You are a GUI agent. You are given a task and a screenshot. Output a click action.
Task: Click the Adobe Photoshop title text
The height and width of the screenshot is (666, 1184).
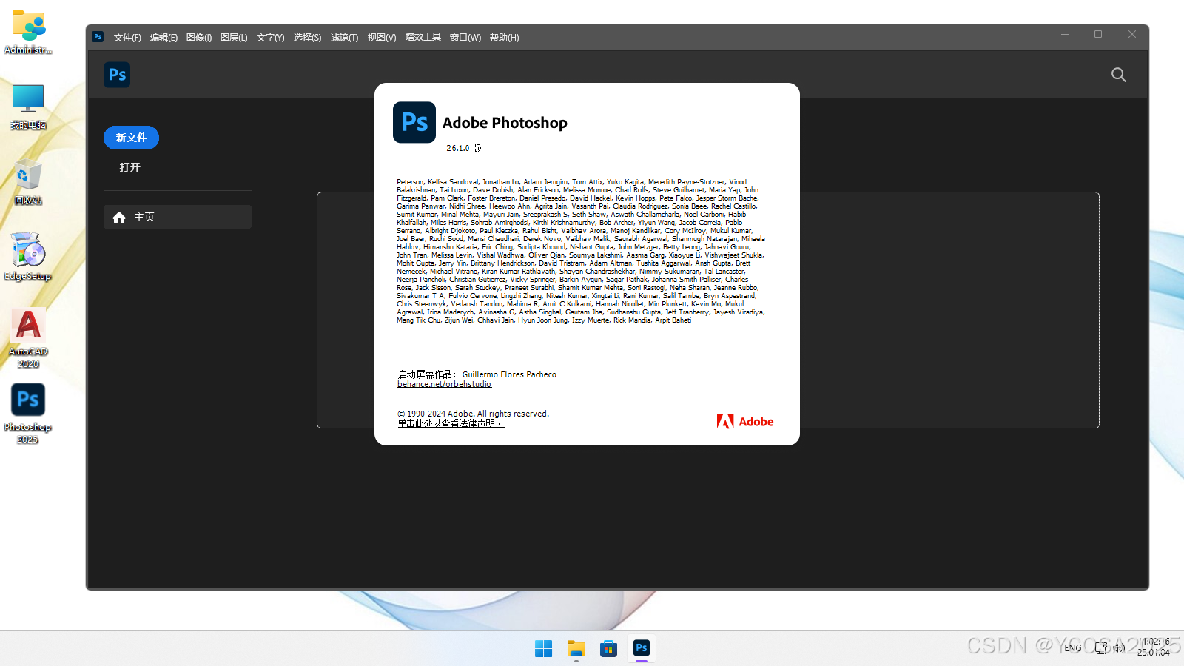(505, 123)
